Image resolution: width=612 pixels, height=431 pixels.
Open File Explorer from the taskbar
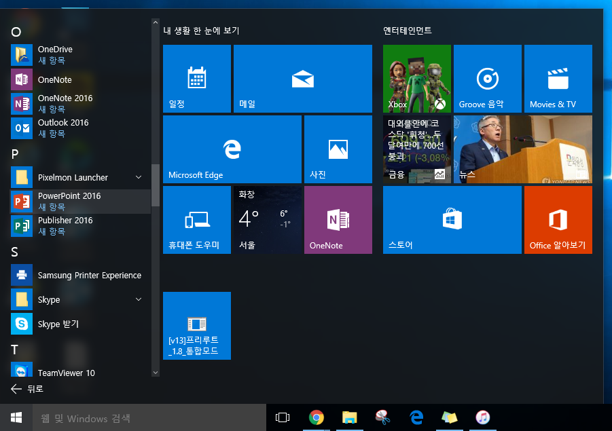coord(349,417)
